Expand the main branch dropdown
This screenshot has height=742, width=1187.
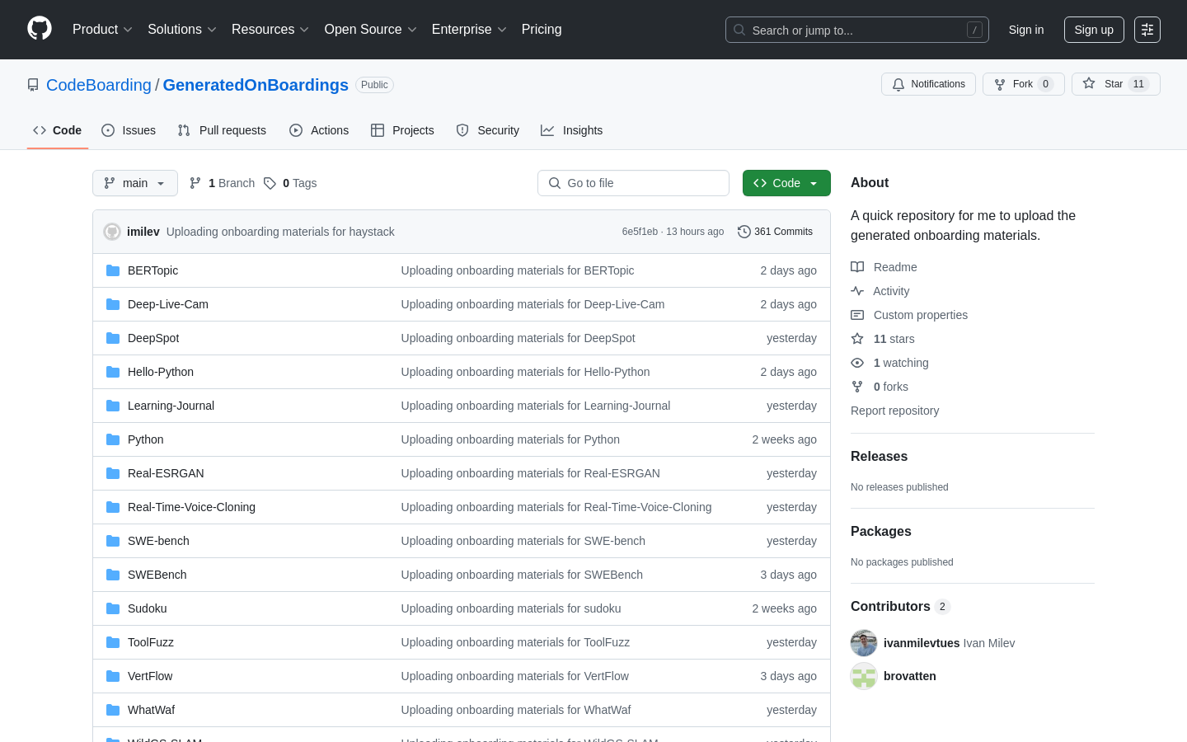pyautogui.click(x=135, y=183)
